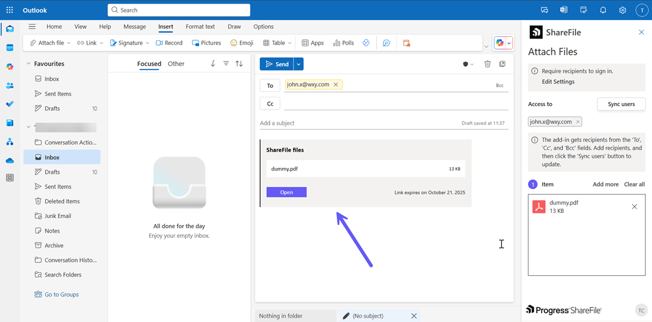This screenshot has height=322, width=652.
Task: Open the Emoji picker
Action: point(242,43)
